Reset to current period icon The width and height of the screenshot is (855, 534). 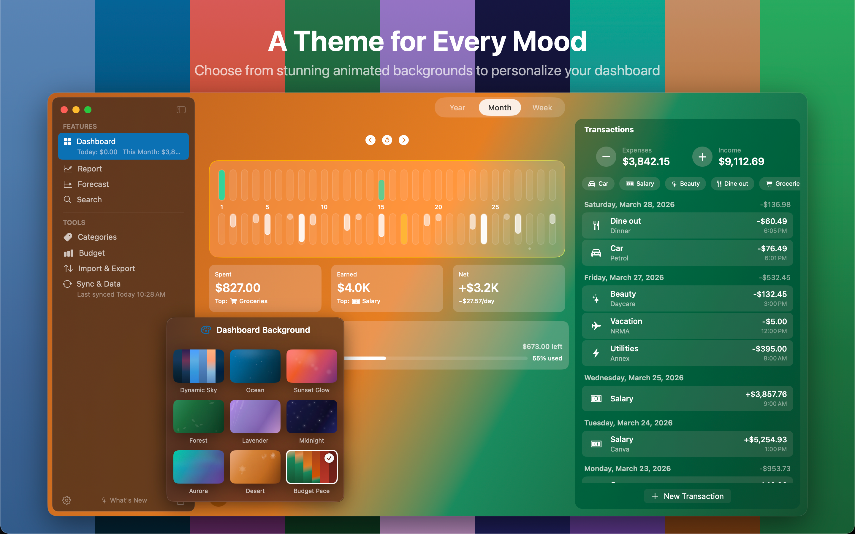(x=387, y=140)
